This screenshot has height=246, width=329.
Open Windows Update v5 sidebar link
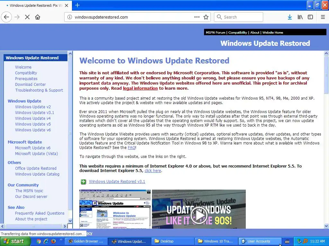point(33,124)
